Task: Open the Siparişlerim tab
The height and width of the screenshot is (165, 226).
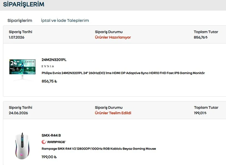Action: (x=20, y=20)
